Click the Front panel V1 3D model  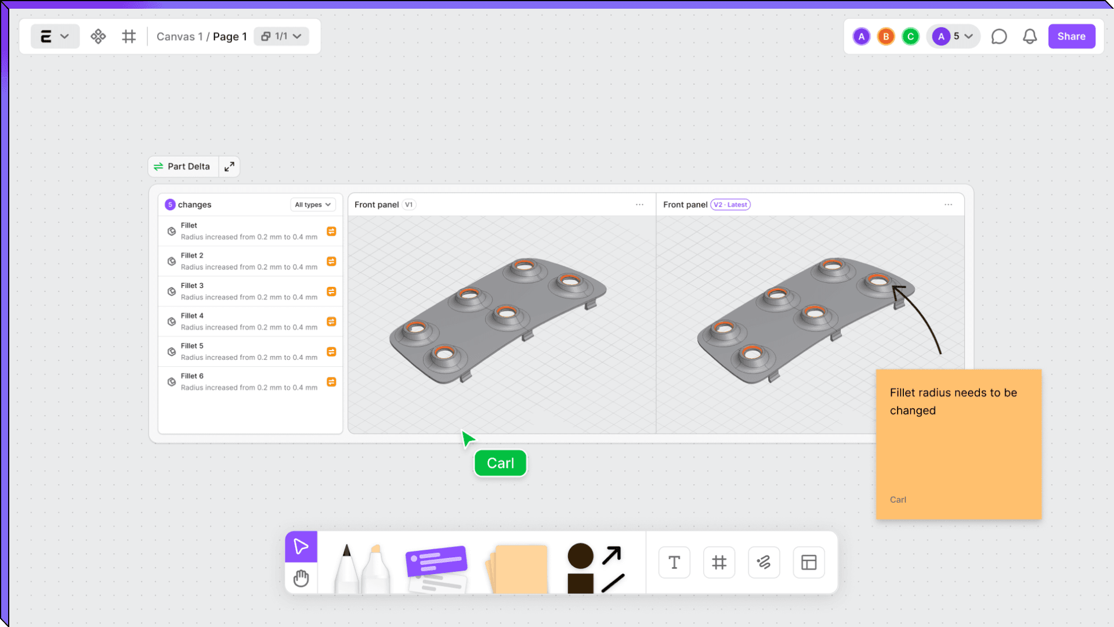pos(498,320)
